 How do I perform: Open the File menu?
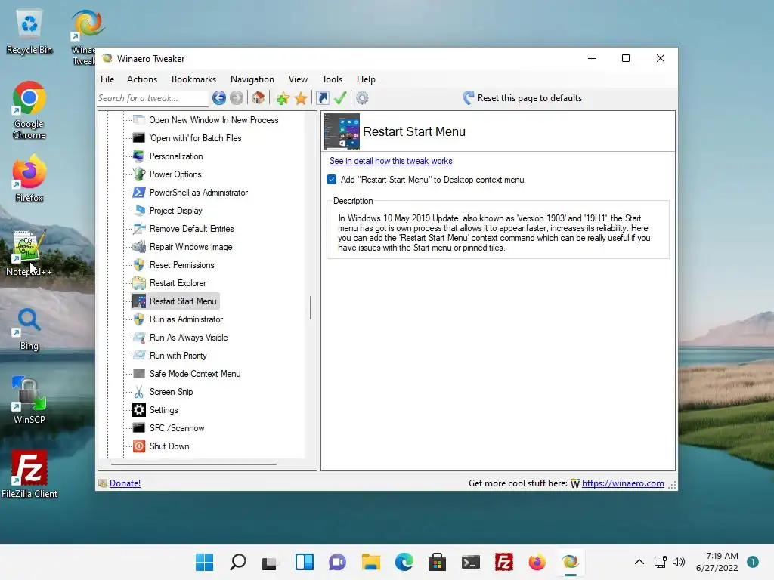(107, 79)
